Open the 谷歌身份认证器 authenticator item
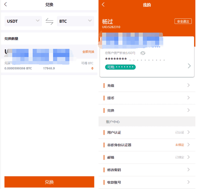The width and height of the screenshot is (200, 189). point(147,145)
